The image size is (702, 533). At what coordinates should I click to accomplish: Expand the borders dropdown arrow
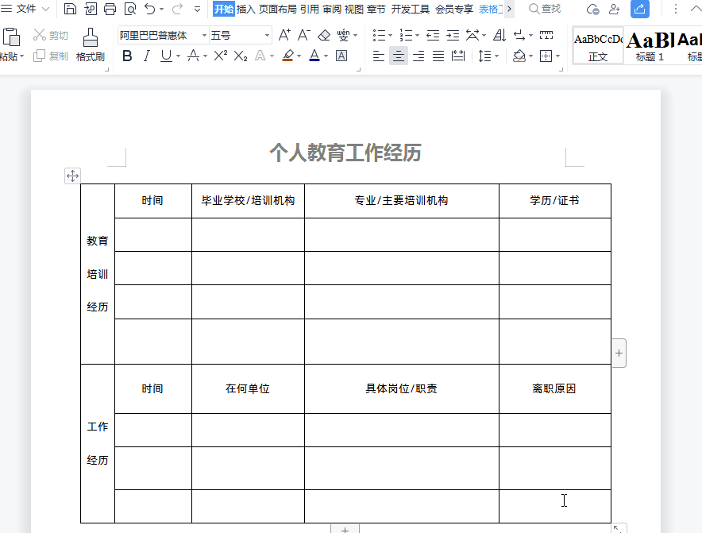(x=557, y=56)
